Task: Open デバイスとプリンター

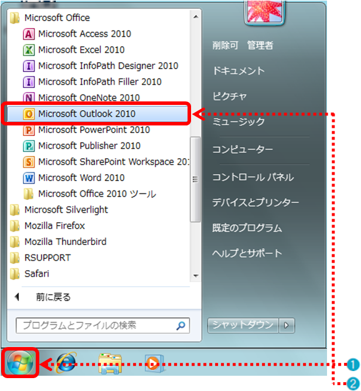Action: [256, 202]
